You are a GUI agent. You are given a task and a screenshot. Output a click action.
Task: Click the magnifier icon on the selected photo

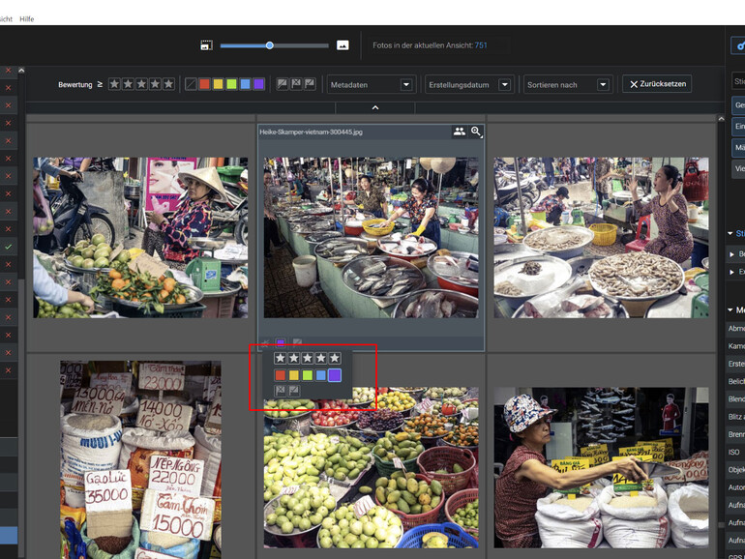click(x=476, y=132)
